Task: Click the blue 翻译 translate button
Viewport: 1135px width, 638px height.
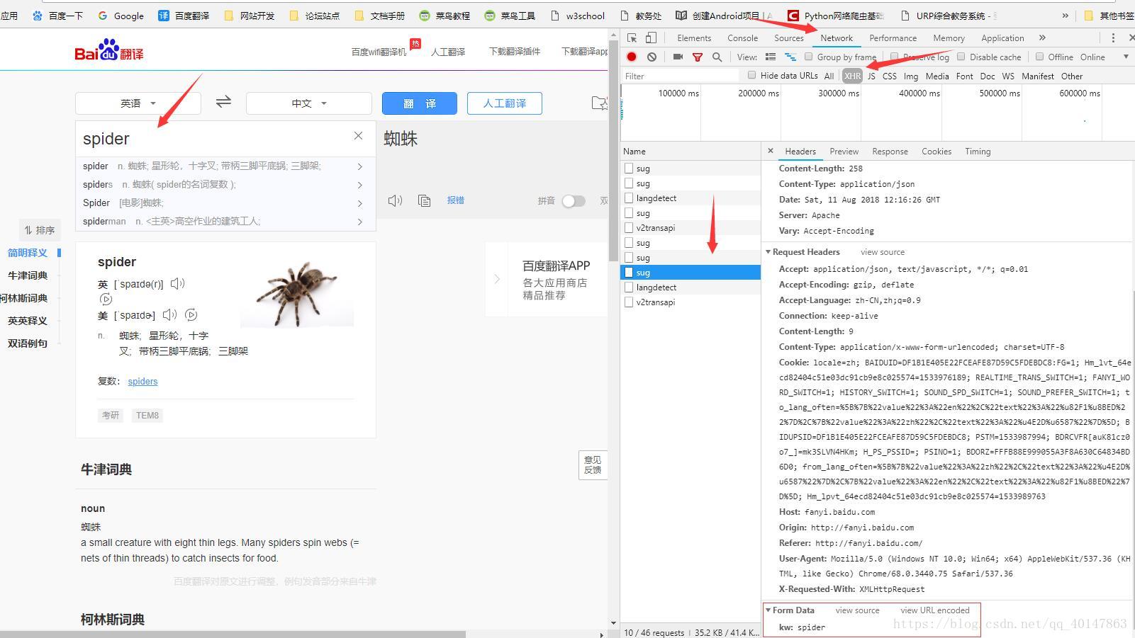Action: tap(420, 103)
